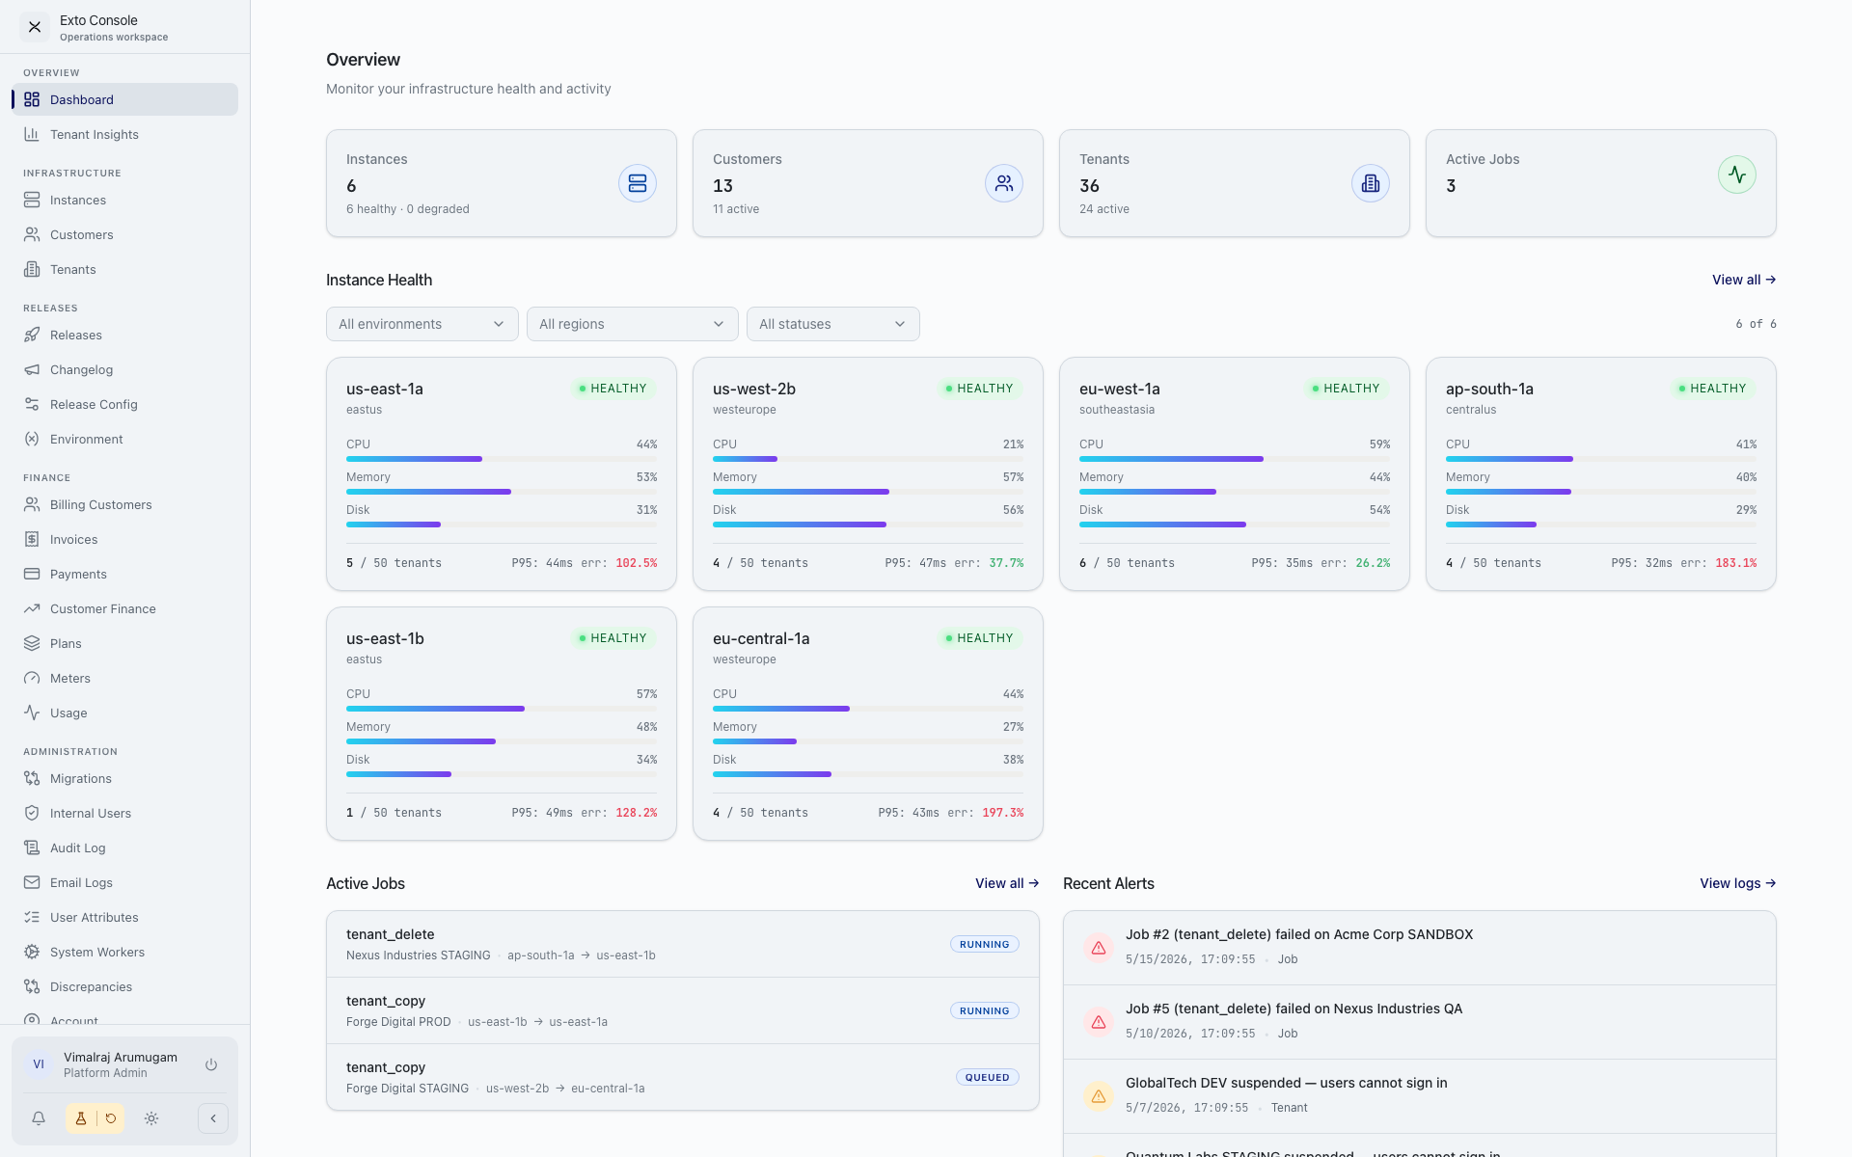The width and height of the screenshot is (1852, 1157).
Task: Open the All regions dropdown
Action: pos(633,324)
